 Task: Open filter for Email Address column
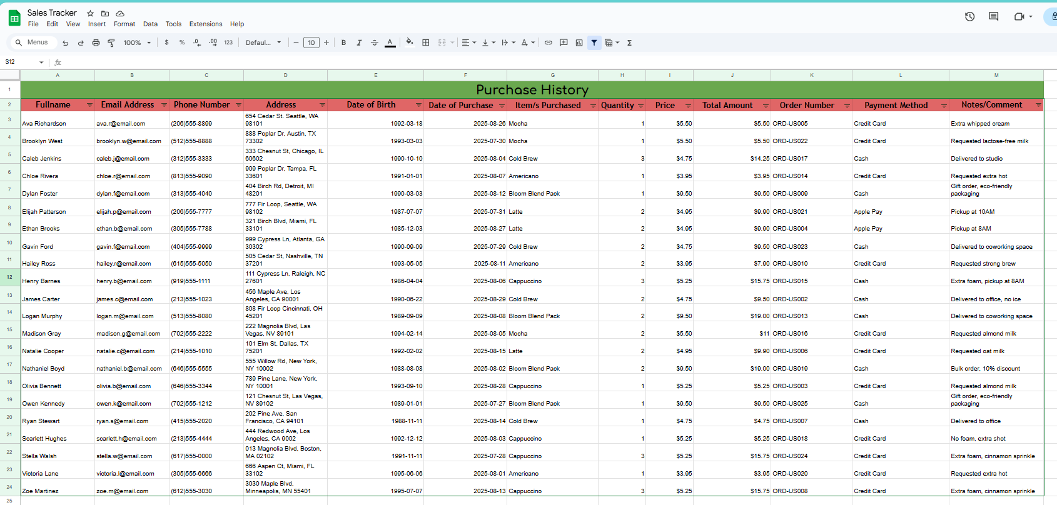click(x=164, y=105)
